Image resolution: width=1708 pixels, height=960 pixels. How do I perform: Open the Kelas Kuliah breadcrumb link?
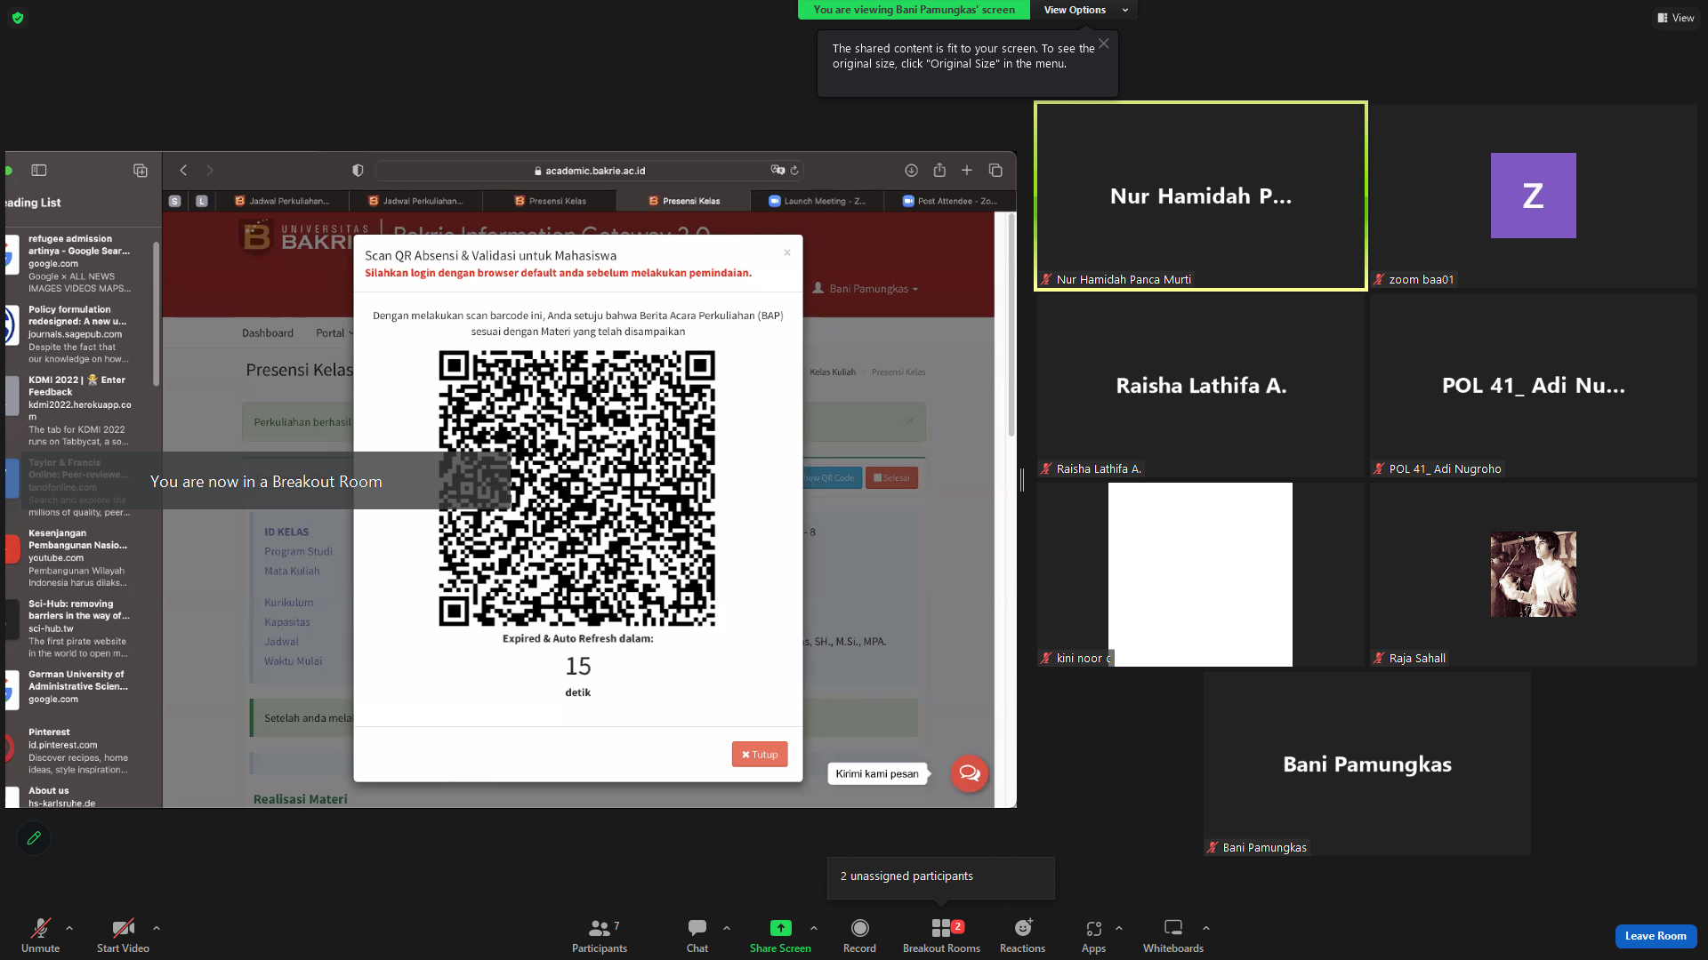833,372
